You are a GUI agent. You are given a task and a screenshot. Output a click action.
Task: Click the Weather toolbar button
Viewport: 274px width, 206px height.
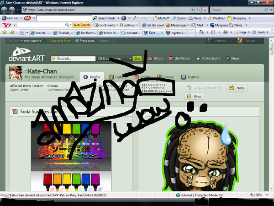pos(216,18)
